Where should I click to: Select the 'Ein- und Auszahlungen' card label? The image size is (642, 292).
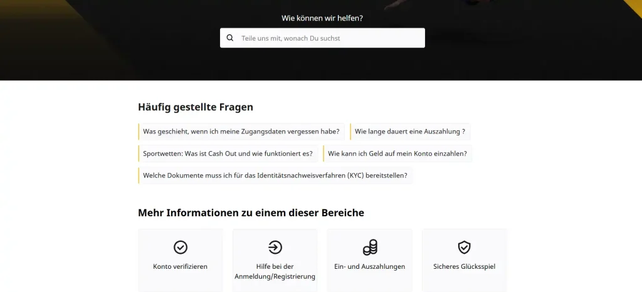pos(369,267)
